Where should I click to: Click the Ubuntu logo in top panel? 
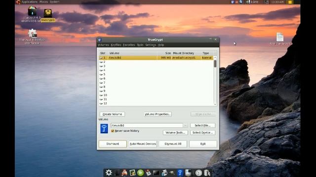coord(18,2)
